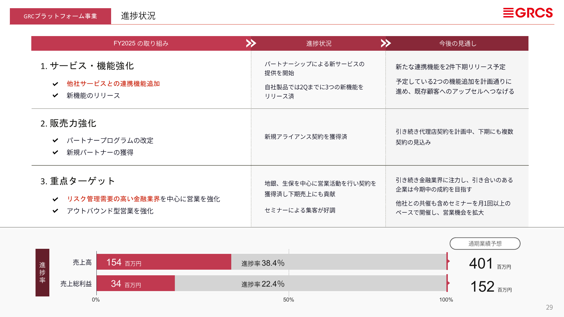Click the page number 29
Screen dimensions: 564x317
pyautogui.click(x=549, y=307)
